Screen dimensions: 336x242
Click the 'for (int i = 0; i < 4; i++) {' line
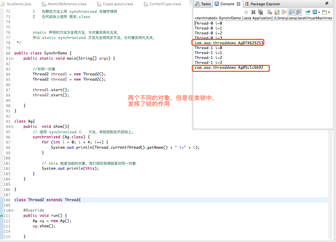(75, 142)
